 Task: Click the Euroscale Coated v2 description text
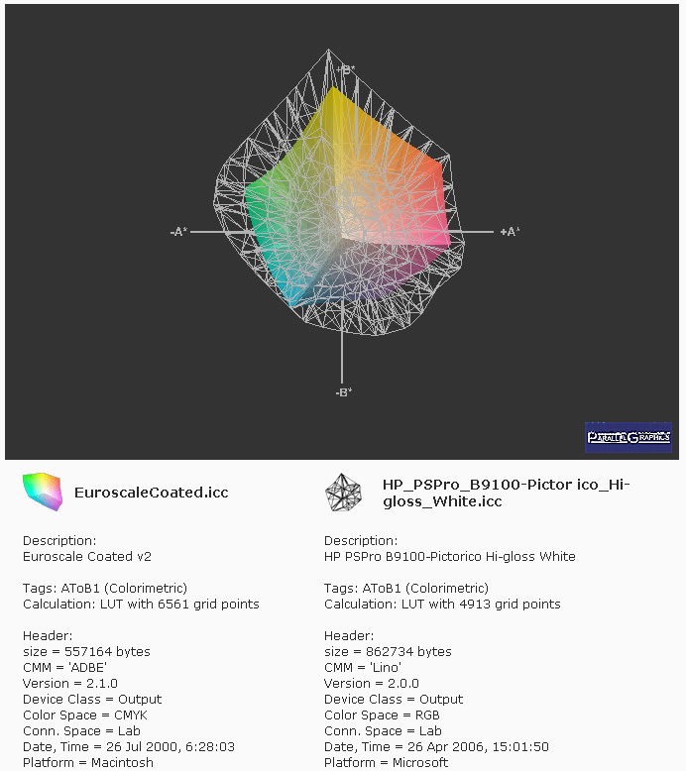(87, 557)
